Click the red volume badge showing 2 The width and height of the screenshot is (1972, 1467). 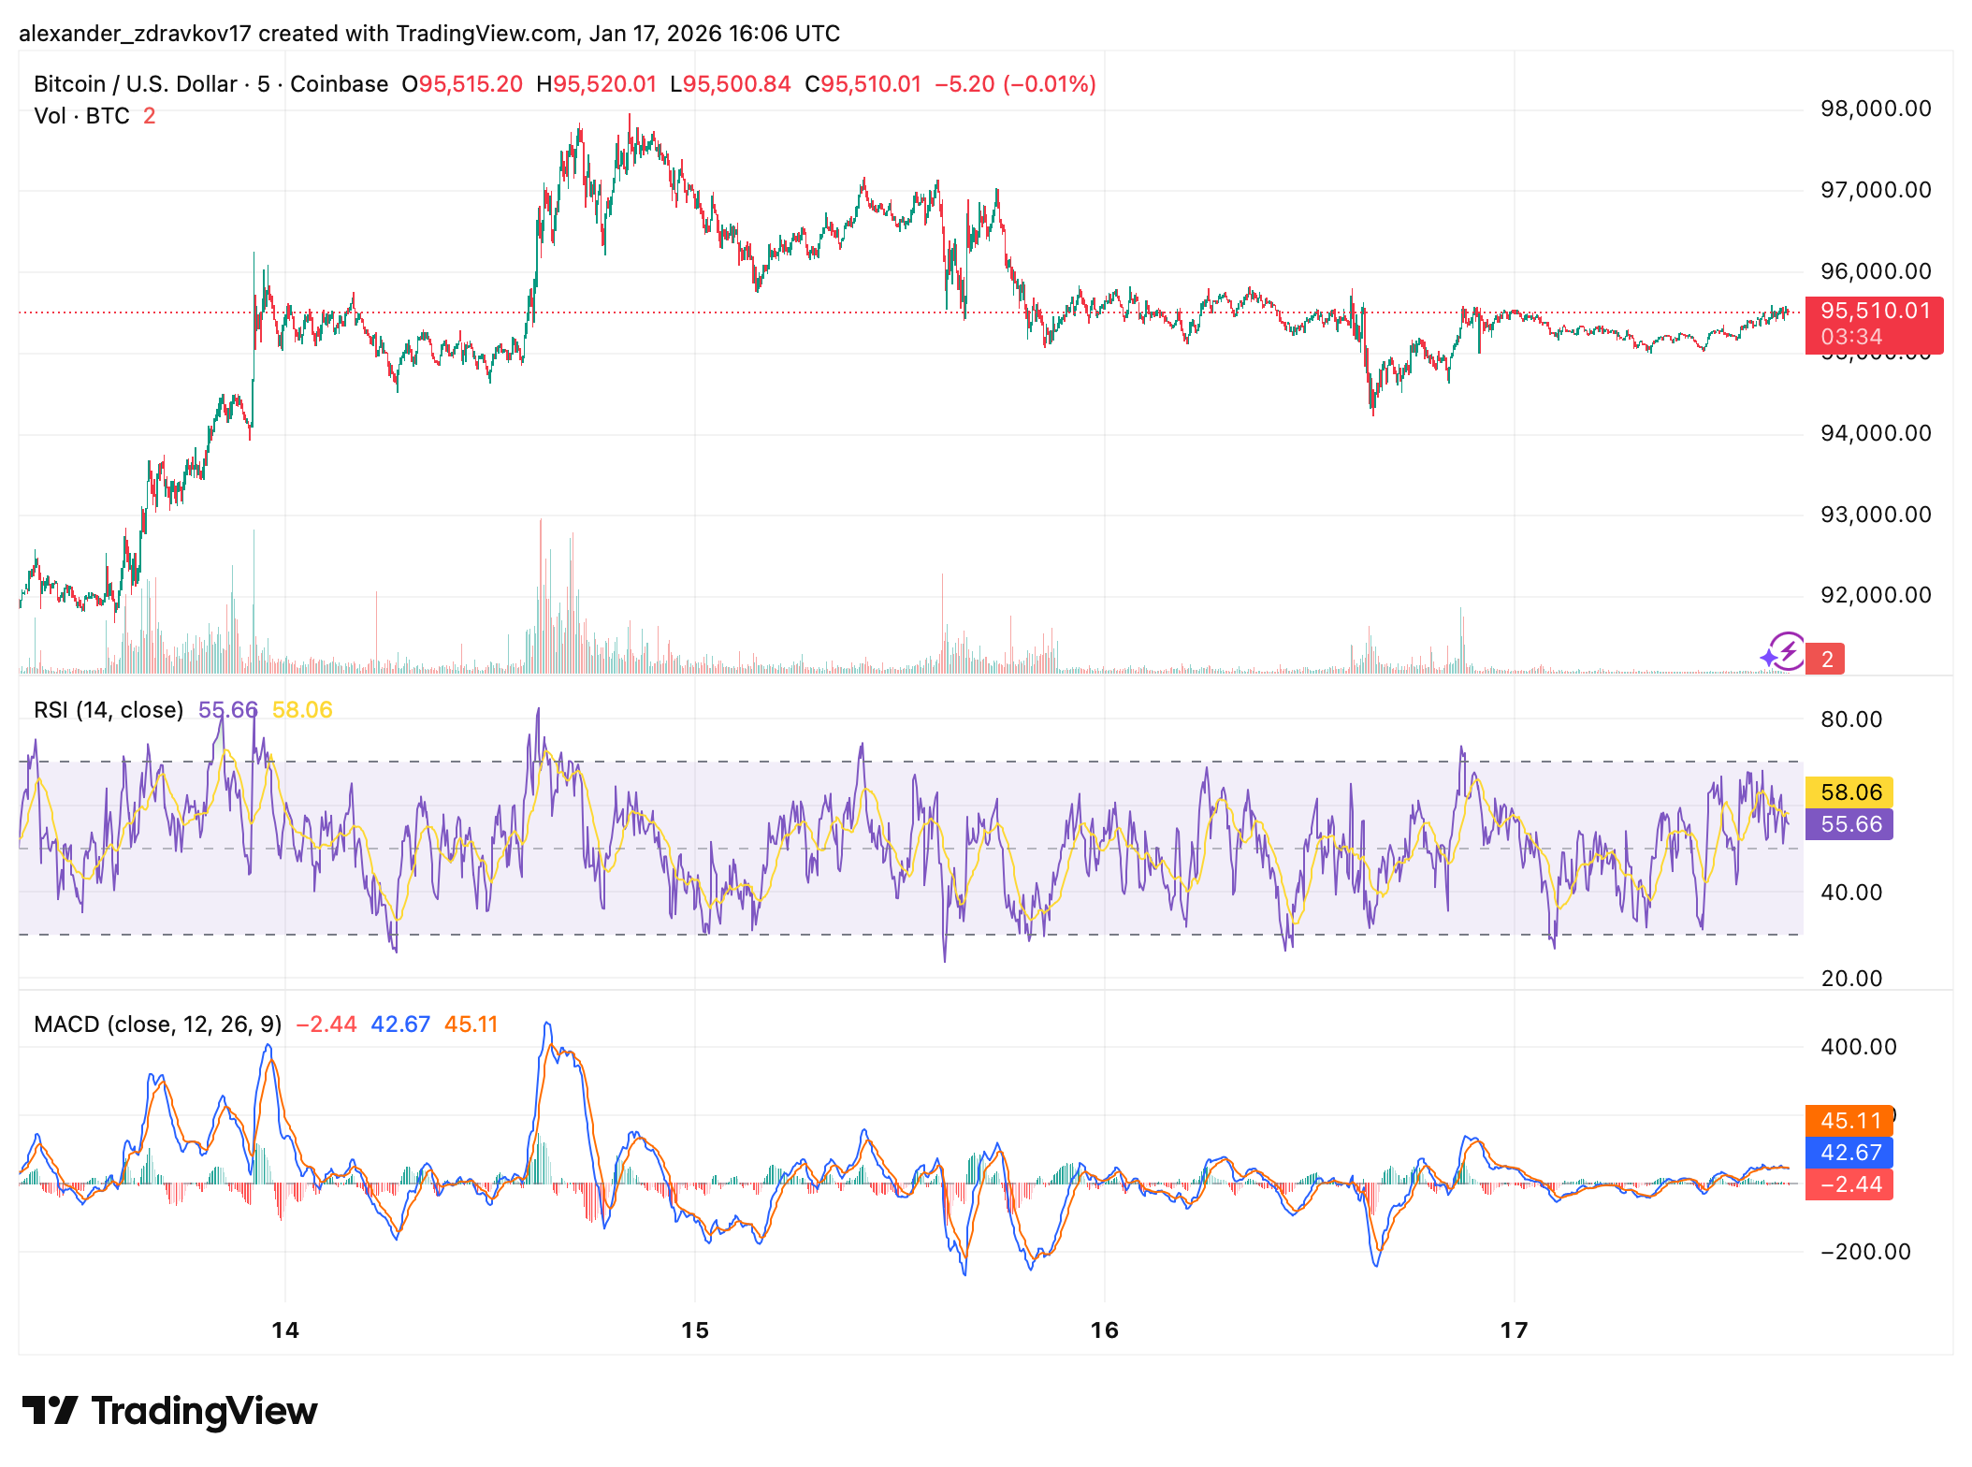1825,659
